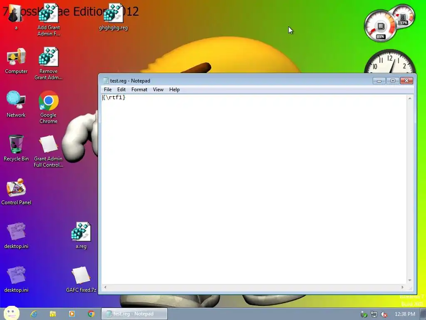Click the Notepad scroll down arrow

410,280
